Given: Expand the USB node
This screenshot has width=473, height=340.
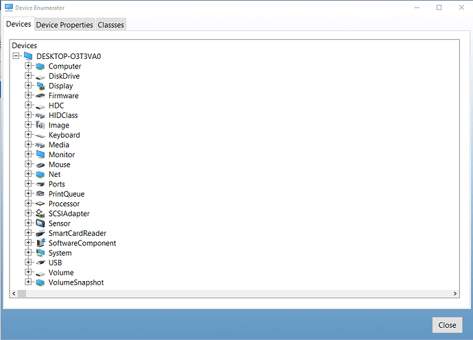Looking at the screenshot, I should point(28,262).
